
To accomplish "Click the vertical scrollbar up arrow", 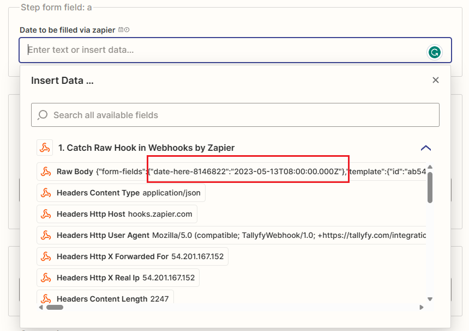I will click(430, 167).
